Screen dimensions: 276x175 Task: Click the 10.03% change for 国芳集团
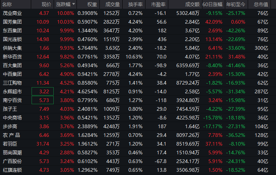[66, 22]
